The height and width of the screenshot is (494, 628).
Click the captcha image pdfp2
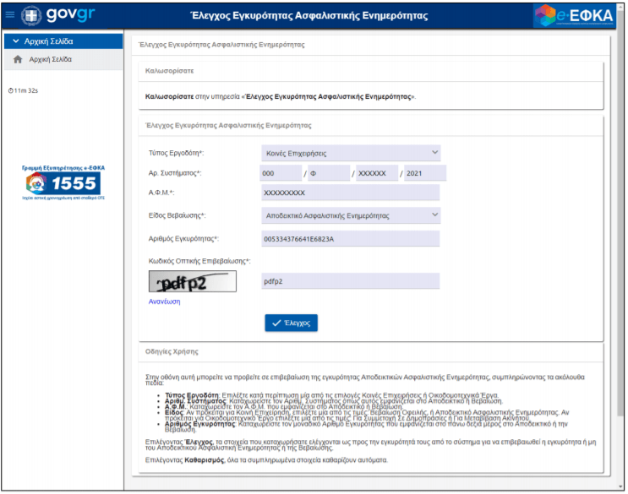193,281
